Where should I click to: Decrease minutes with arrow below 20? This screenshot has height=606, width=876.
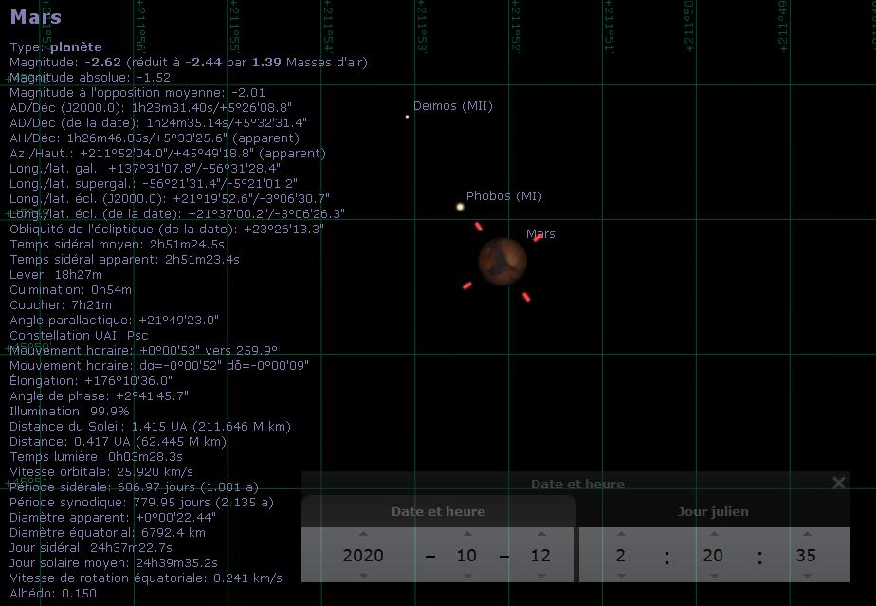714,576
